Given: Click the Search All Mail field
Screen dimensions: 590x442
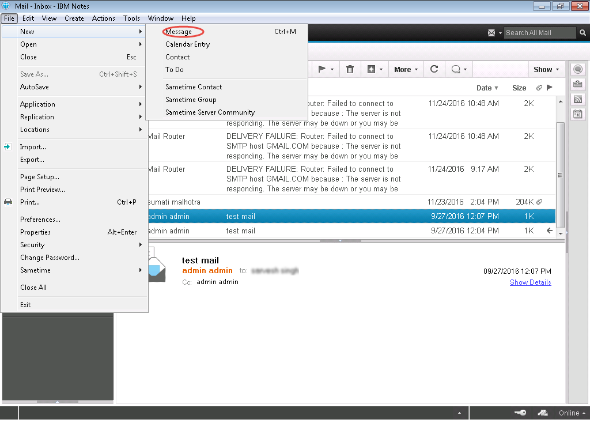Looking at the screenshot, I should pos(539,33).
